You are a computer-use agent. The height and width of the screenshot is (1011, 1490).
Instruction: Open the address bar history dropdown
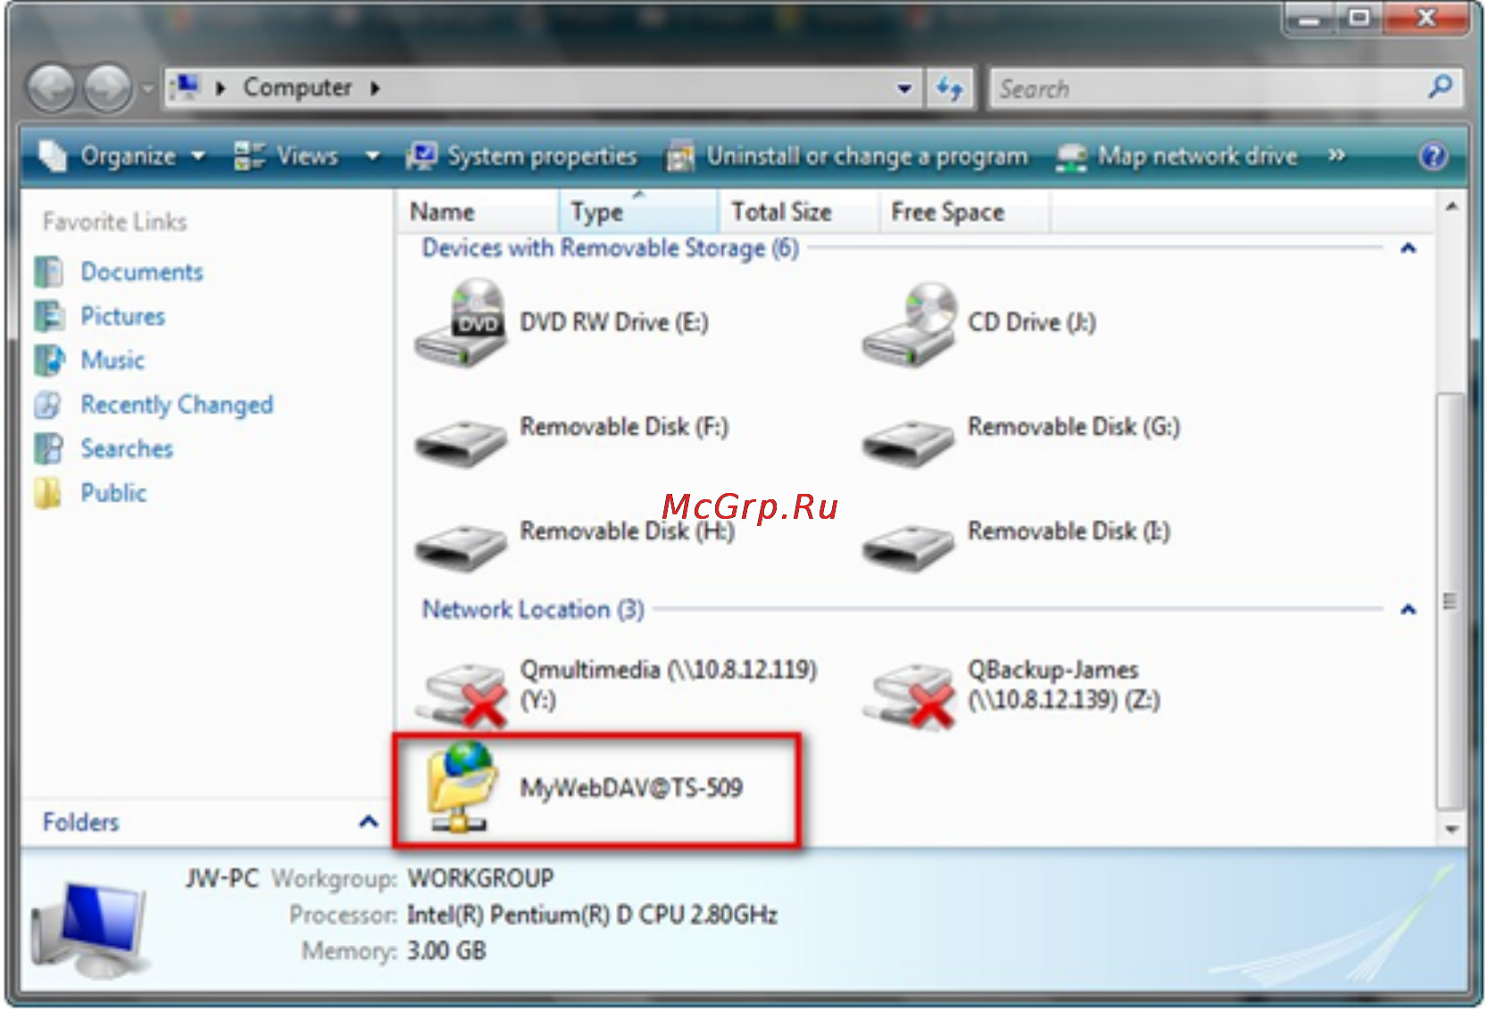coord(904,88)
